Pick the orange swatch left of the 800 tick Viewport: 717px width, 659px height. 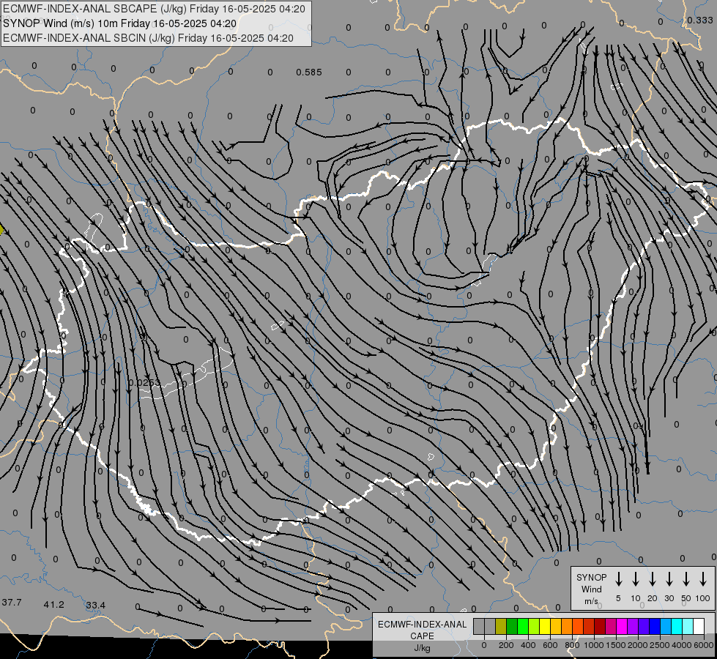(x=567, y=626)
